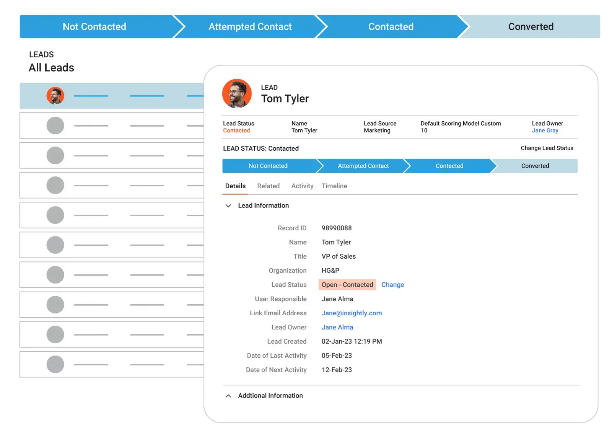Click the email address Jane@insightly.com

tap(352, 313)
